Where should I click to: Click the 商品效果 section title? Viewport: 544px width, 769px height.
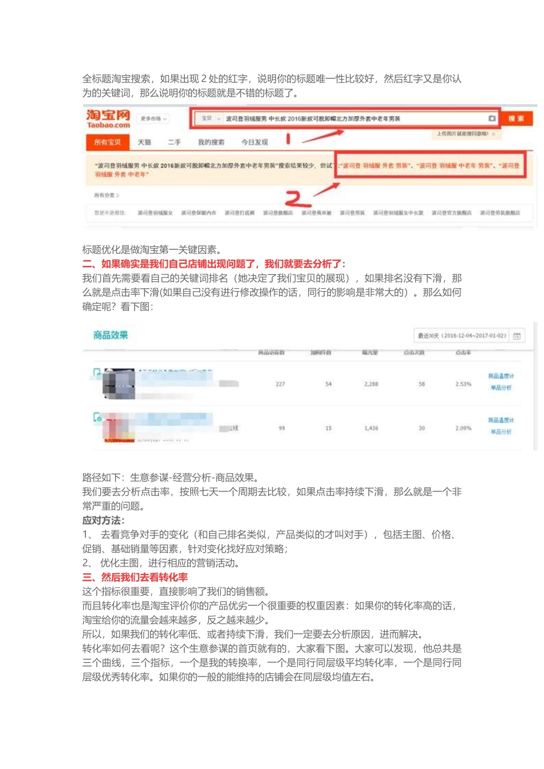tap(111, 335)
